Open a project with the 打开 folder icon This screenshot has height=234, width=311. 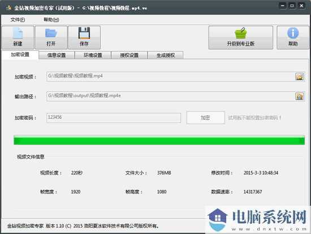point(51,37)
